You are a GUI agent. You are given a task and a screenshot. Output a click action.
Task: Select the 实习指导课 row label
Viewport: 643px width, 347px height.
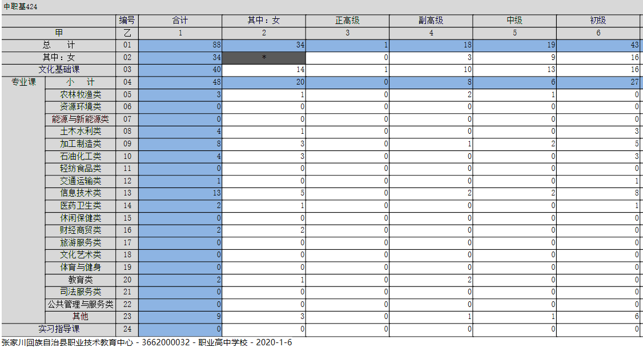[59, 329]
